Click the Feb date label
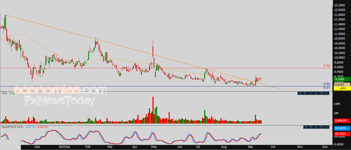 (88, 147)
